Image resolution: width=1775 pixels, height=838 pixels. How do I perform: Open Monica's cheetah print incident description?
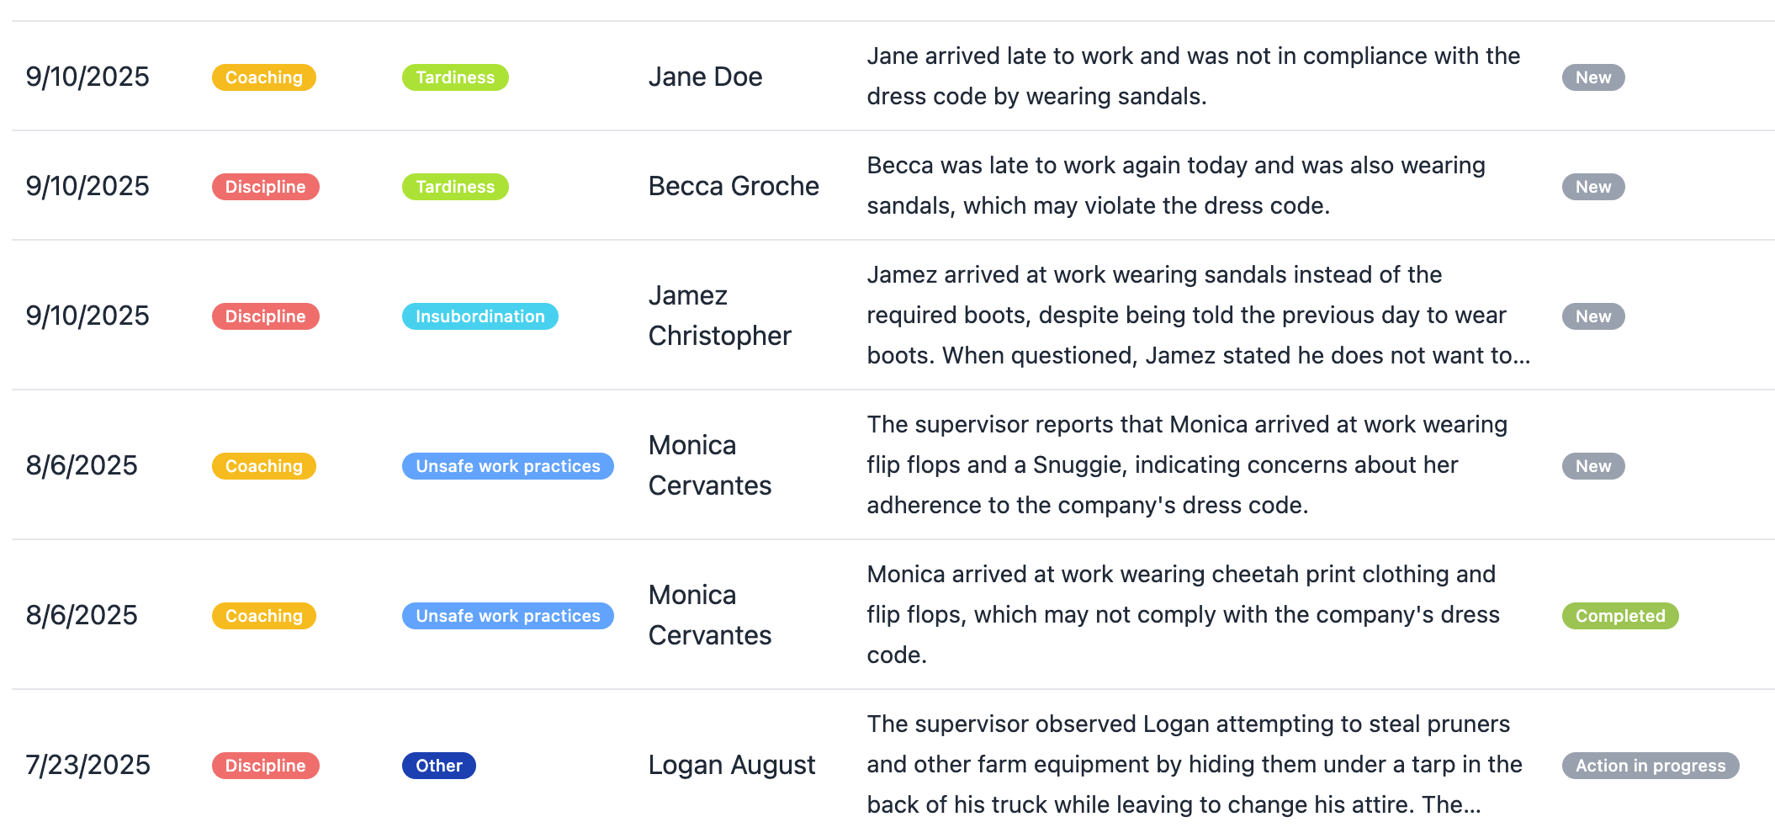(x=1183, y=615)
